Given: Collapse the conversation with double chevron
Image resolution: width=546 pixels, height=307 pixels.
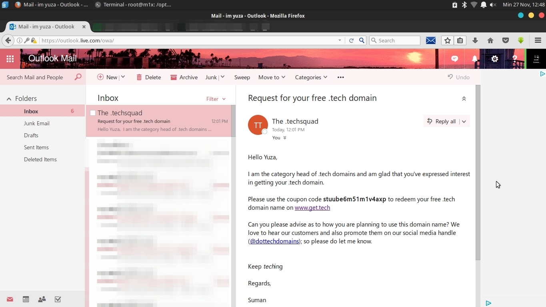Looking at the screenshot, I should click(464, 98).
